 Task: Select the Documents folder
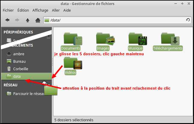[x=71, y=42]
